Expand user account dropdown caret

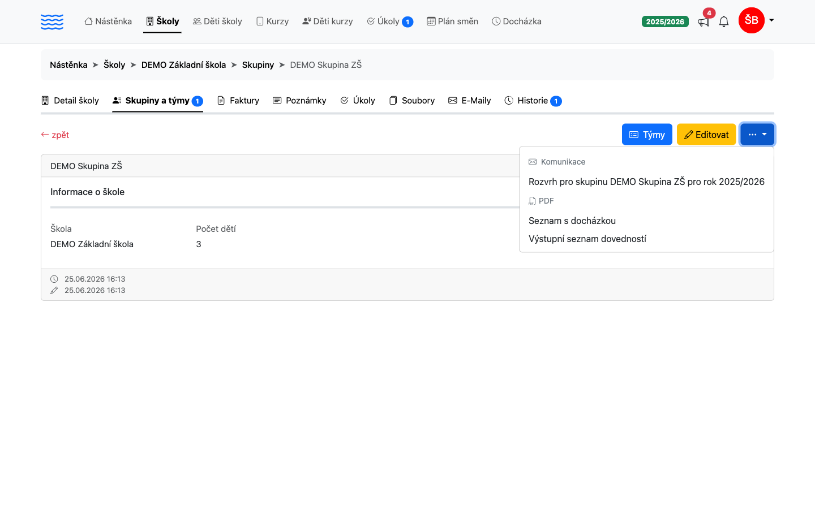click(x=771, y=20)
